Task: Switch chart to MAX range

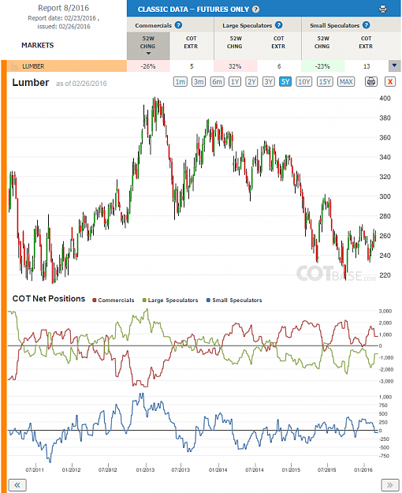Action: (346, 82)
